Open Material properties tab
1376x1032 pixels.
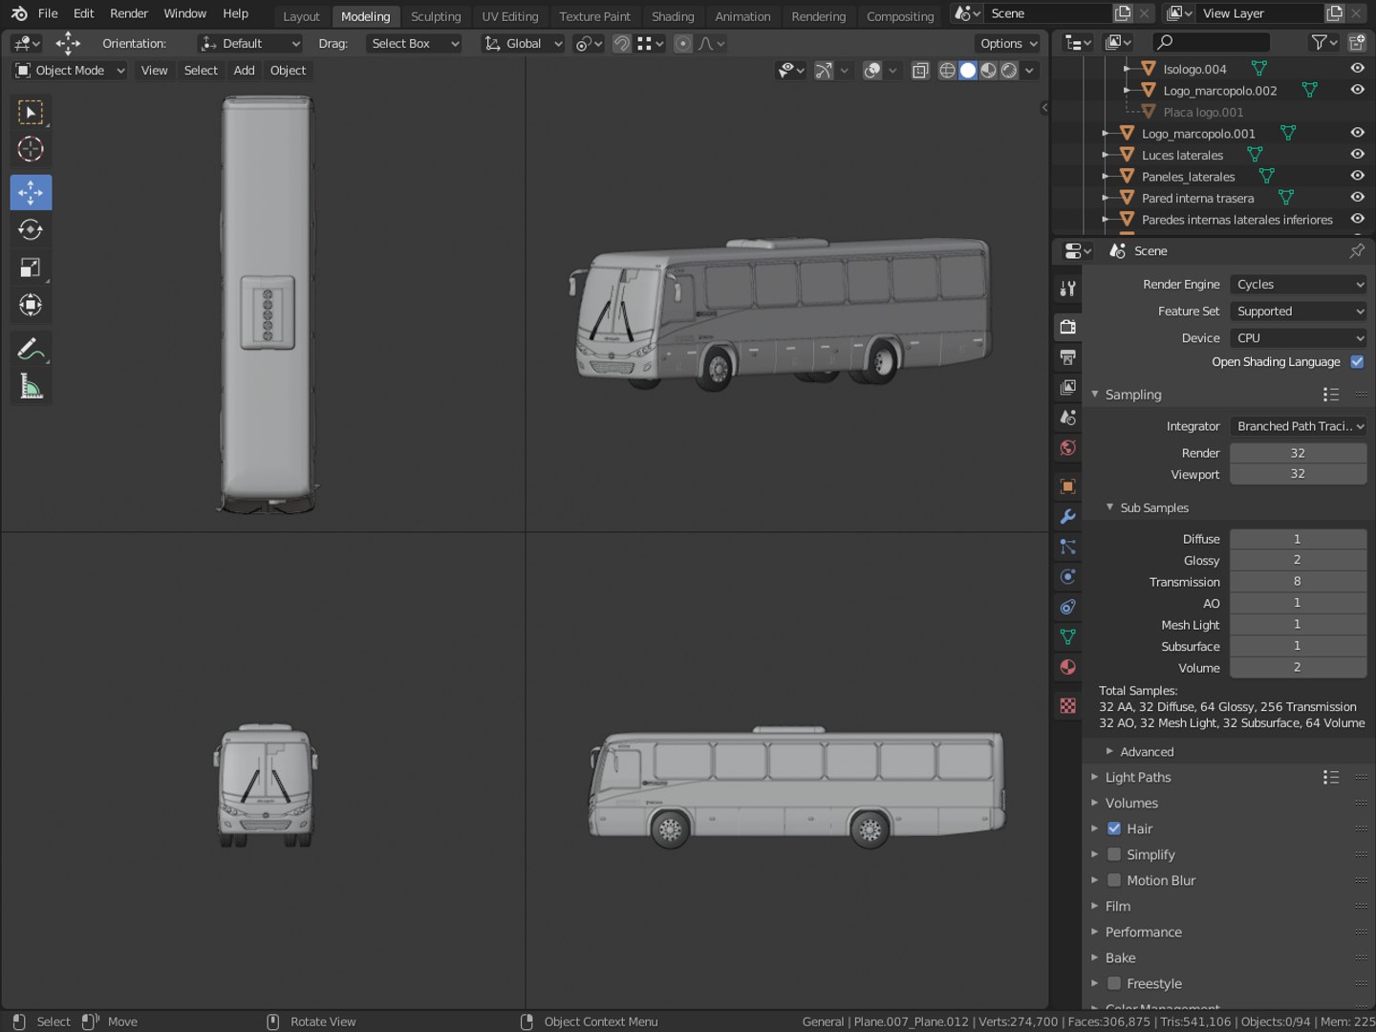tap(1068, 667)
